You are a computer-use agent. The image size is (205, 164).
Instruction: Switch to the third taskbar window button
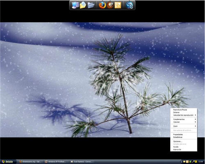point(82,162)
